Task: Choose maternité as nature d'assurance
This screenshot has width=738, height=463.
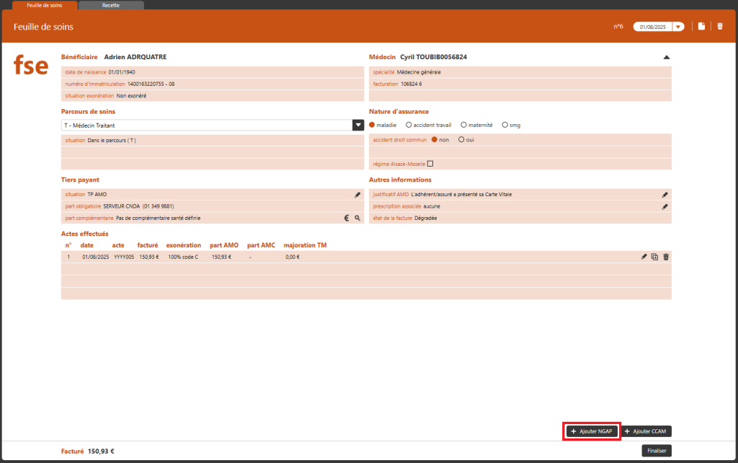Action: [463, 125]
